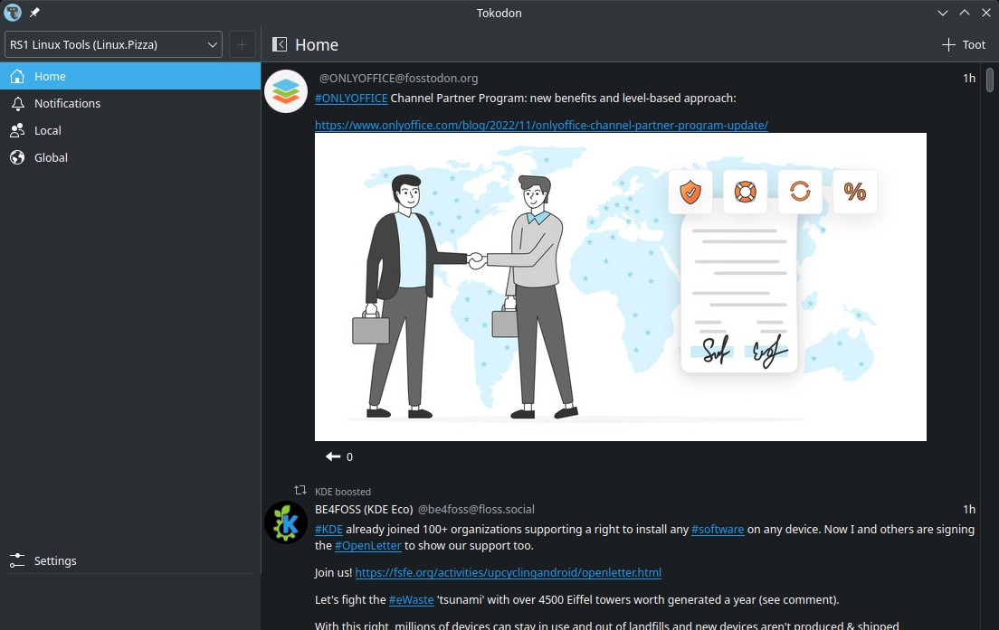Open the #ONLYOFFICE hashtag link
Image resolution: width=999 pixels, height=630 pixels.
tap(351, 98)
